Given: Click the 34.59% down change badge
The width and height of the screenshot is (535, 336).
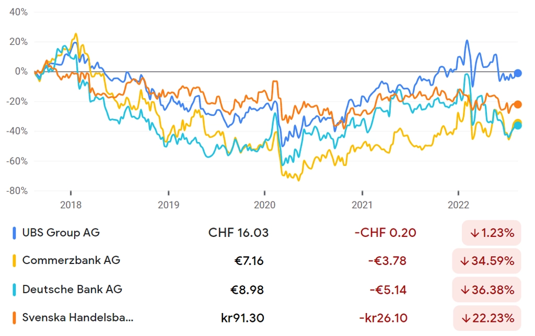Looking at the screenshot, I should coord(486,261).
